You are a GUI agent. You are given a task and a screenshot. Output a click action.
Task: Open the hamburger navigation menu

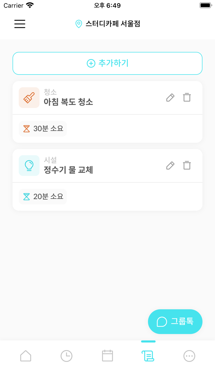[20, 24]
